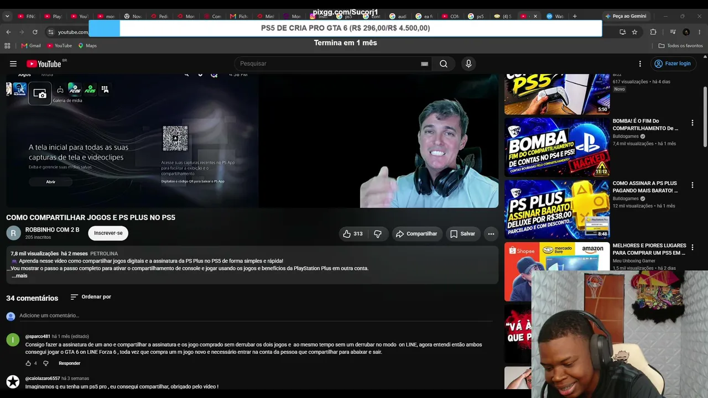Switch to the Pich Gmail tab
708x398 pixels.
[239, 16]
